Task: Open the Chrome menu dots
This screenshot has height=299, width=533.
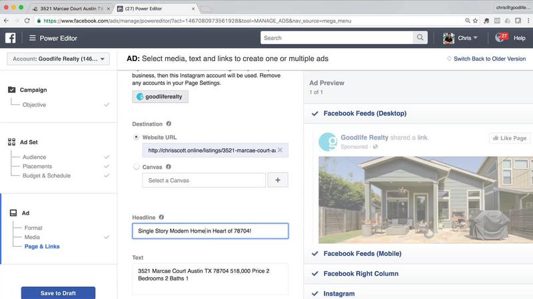Action: tap(528, 21)
